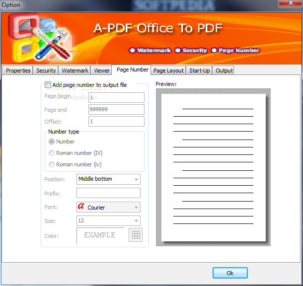Go to the Viewer tab
The image size is (303, 286).
point(101,71)
